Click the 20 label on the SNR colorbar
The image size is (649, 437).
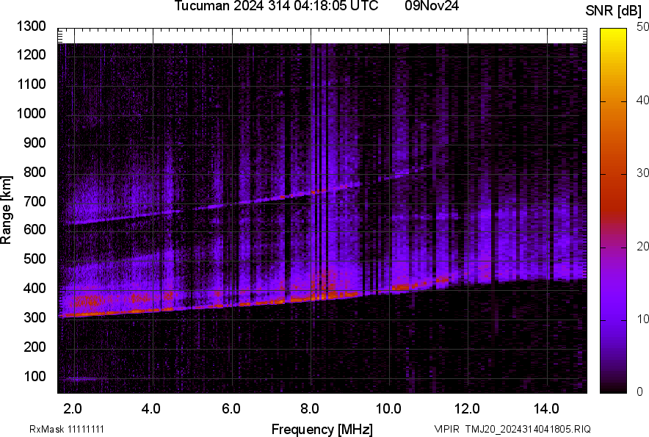[x=642, y=246]
